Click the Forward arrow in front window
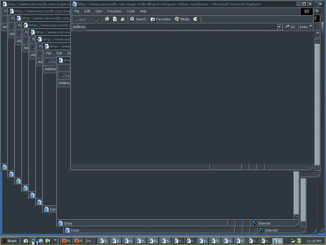This screenshot has height=245, width=326. click(x=96, y=19)
